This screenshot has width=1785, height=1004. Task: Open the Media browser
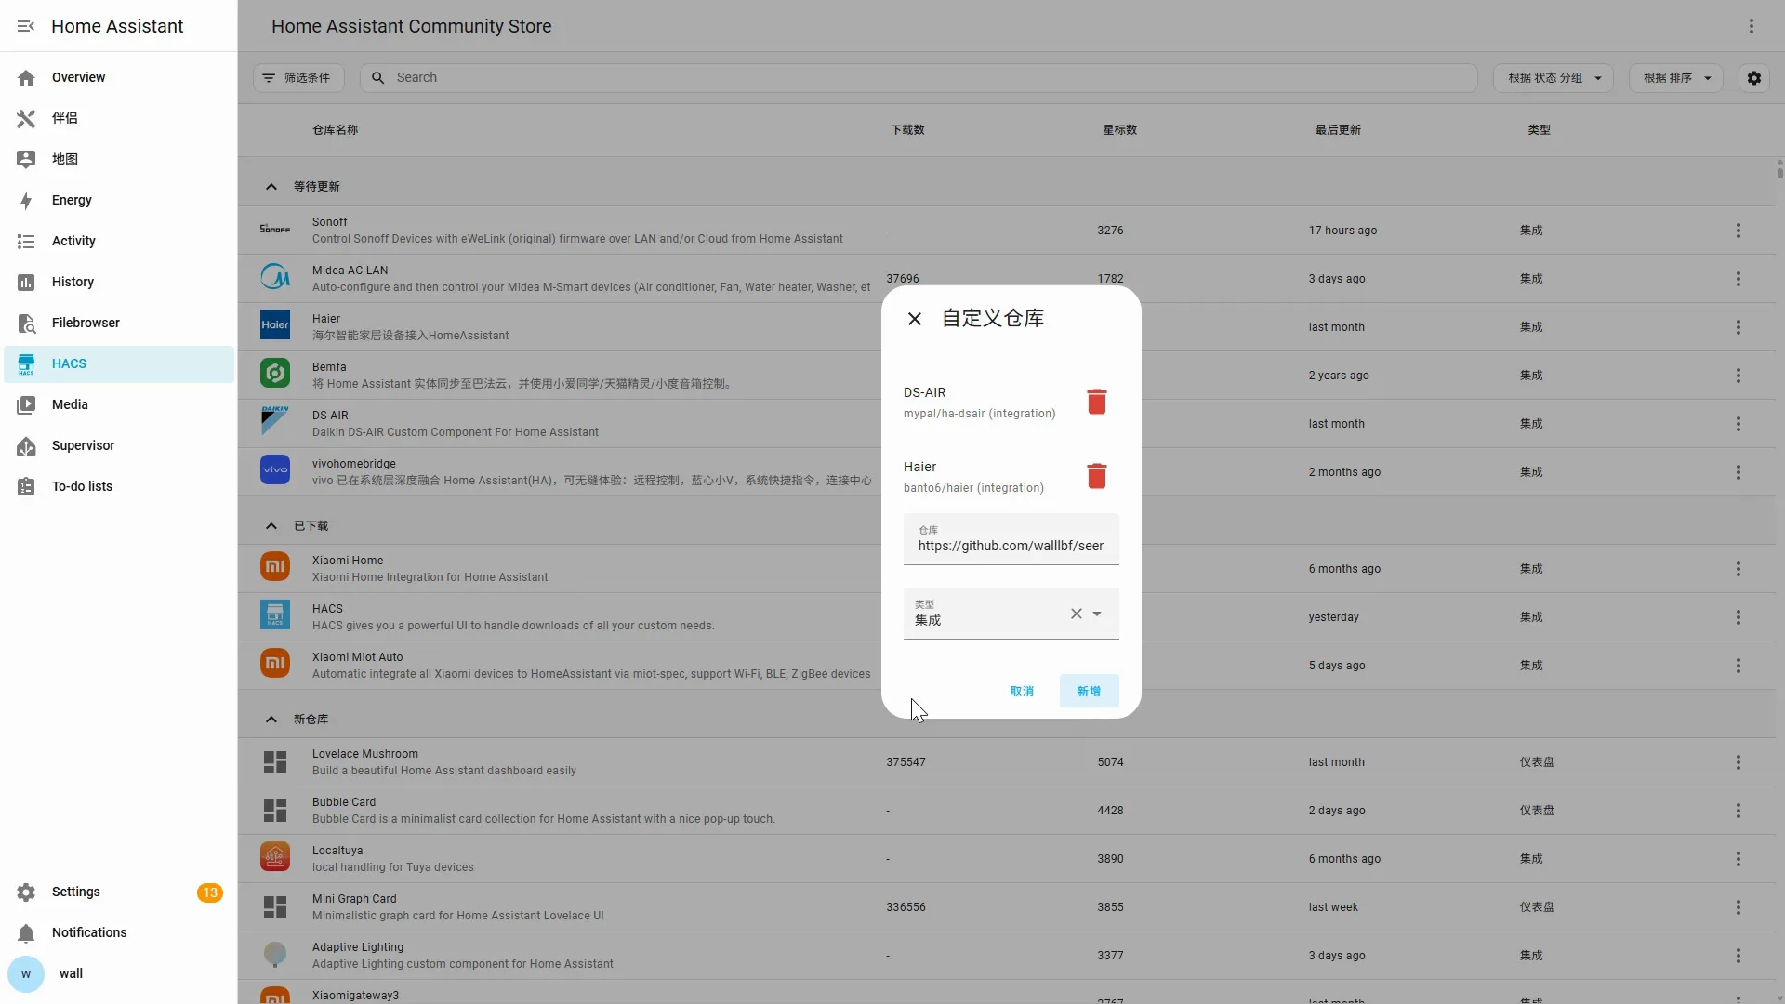[119, 404]
